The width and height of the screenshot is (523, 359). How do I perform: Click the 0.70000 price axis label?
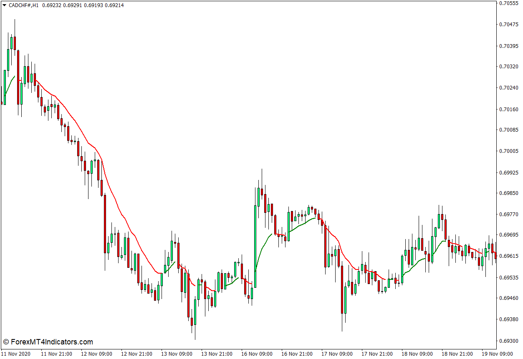pyautogui.click(x=508, y=151)
